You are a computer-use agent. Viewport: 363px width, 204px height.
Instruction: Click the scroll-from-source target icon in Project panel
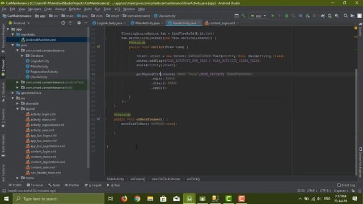pyautogui.click(x=63, y=23)
